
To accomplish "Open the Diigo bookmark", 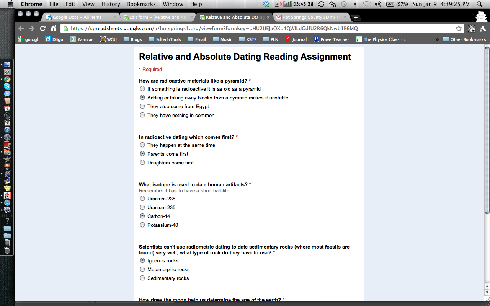I will click(54, 39).
